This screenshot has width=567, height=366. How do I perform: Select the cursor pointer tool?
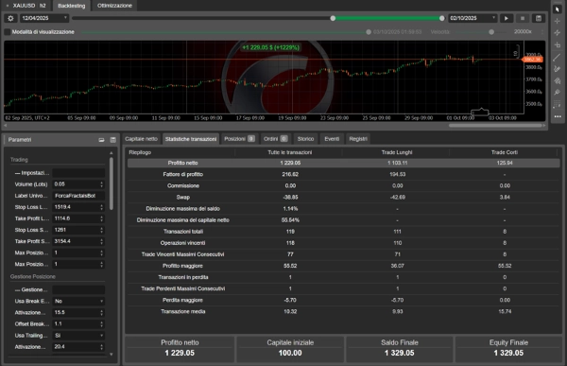[558, 9]
